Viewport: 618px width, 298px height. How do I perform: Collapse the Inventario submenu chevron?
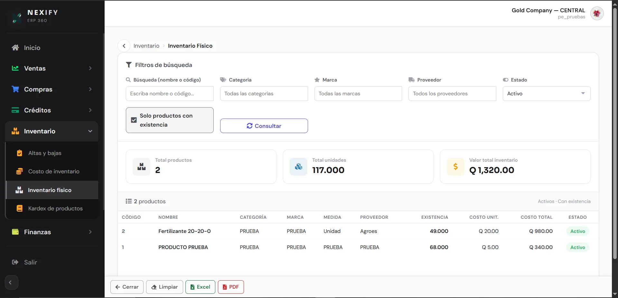coord(90,131)
